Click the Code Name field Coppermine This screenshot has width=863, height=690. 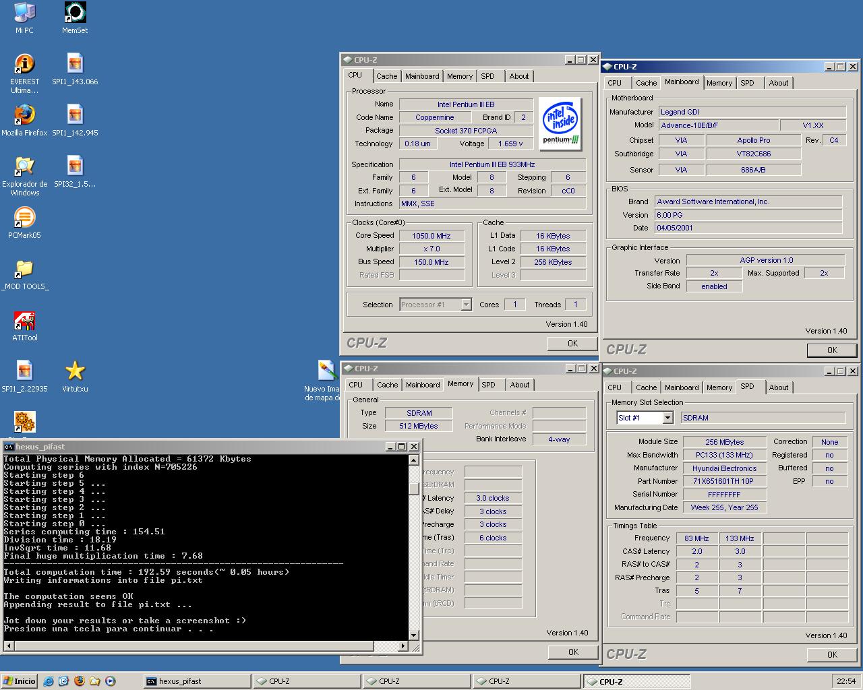point(435,117)
